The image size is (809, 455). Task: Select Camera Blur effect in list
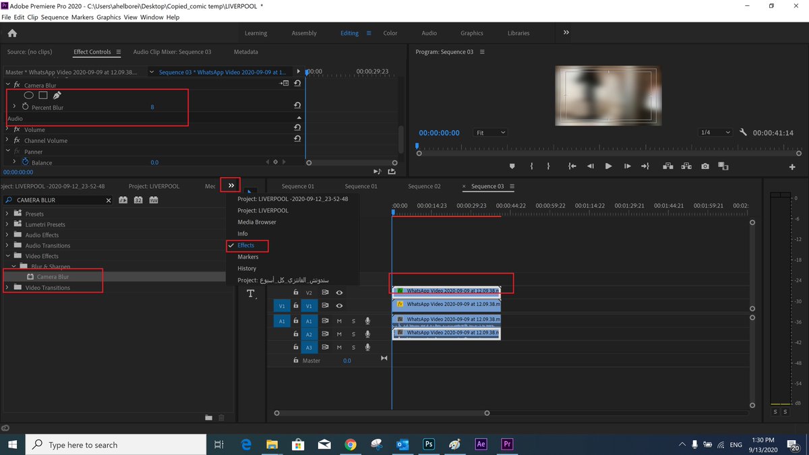pyautogui.click(x=53, y=276)
